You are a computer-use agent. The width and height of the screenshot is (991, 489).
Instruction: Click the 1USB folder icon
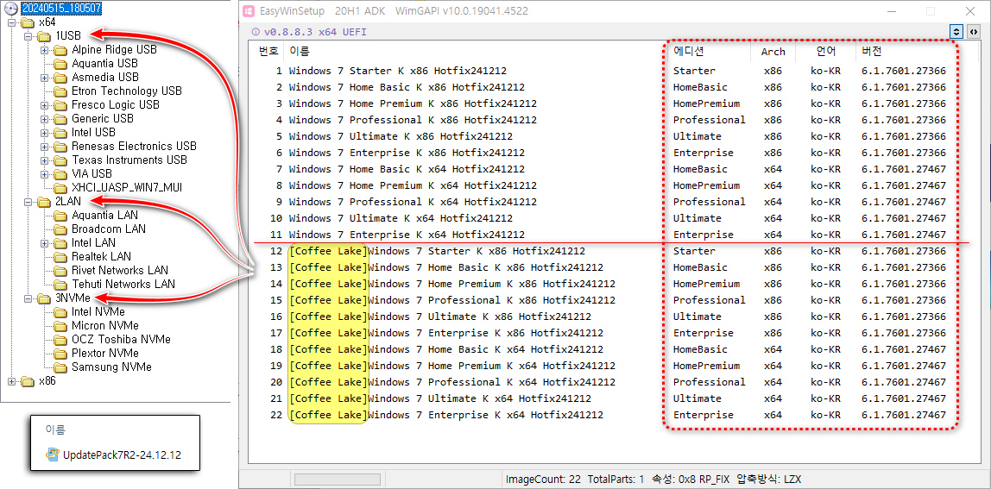[x=44, y=36]
